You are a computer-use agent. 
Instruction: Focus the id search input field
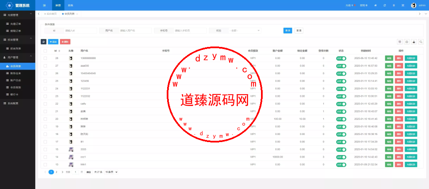[80, 31]
